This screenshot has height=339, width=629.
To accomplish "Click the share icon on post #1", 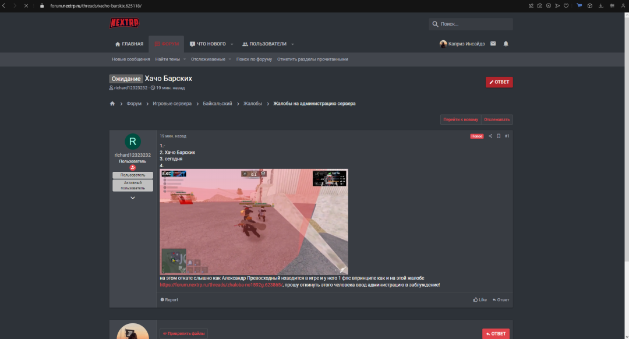I will (x=490, y=136).
